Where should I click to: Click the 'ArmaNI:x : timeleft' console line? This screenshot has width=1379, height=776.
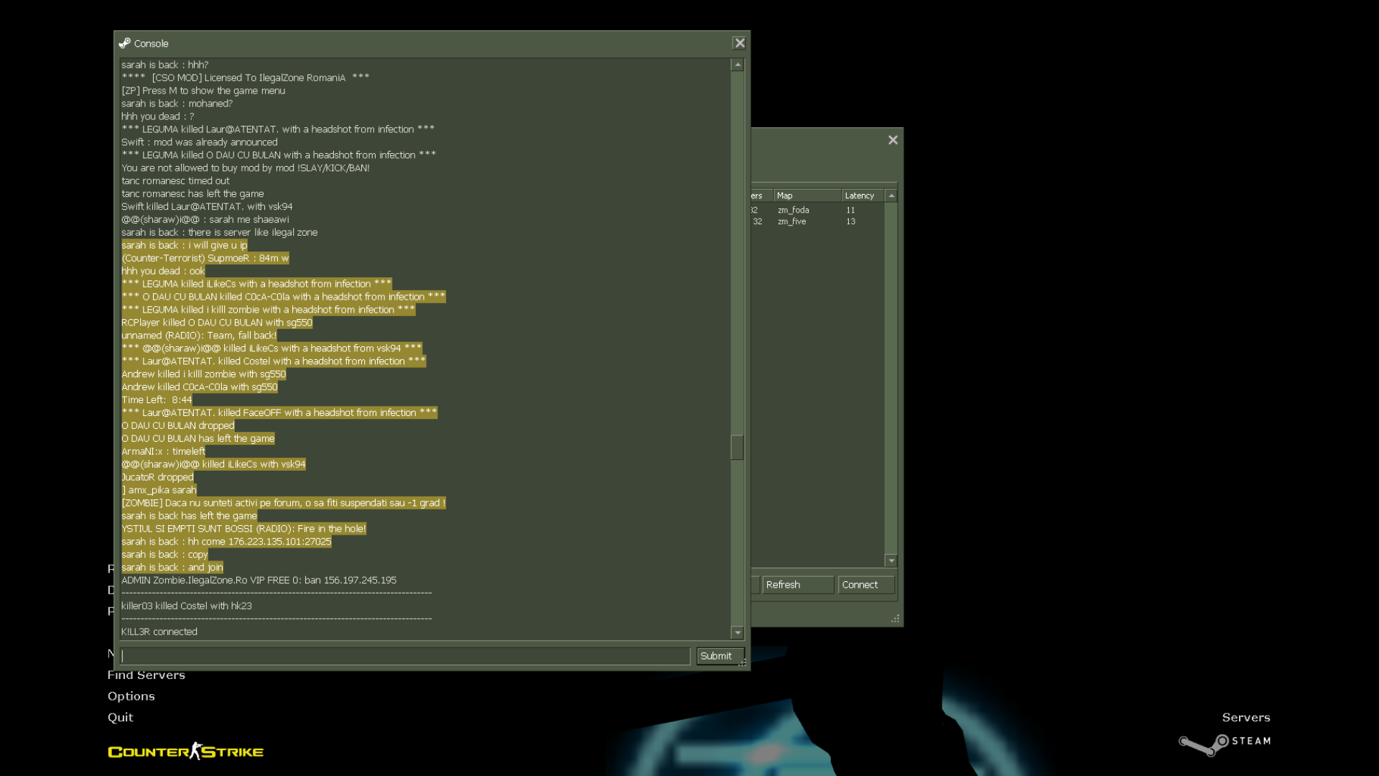tap(163, 451)
